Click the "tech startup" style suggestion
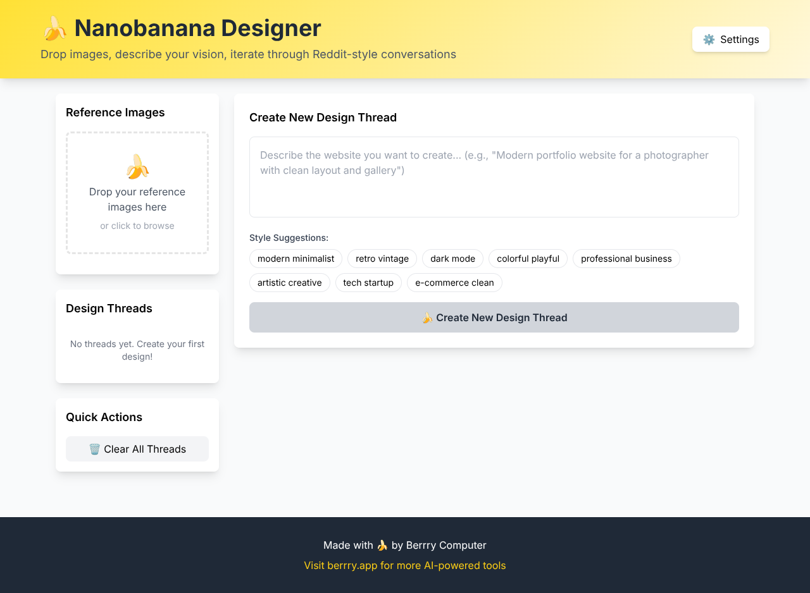Viewport: 810px width, 593px height. 368,283
